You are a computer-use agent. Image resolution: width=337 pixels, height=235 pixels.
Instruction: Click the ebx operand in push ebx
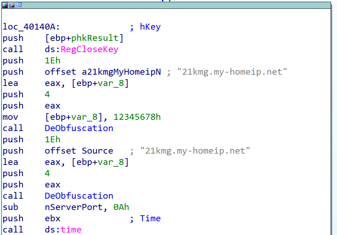pyautogui.click(x=52, y=218)
